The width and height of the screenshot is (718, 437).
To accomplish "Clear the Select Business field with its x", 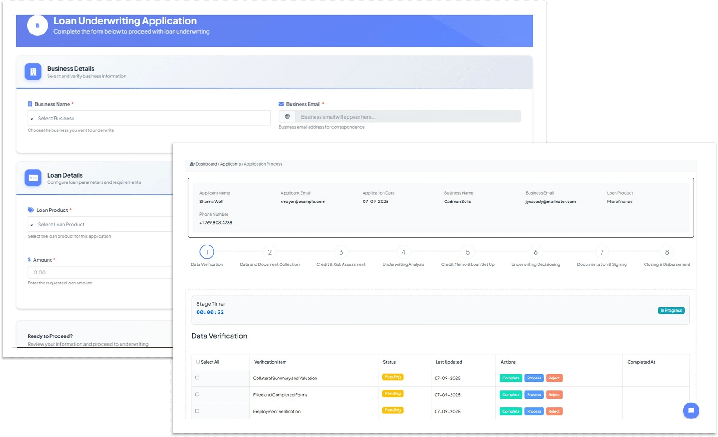I will [32, 119].
